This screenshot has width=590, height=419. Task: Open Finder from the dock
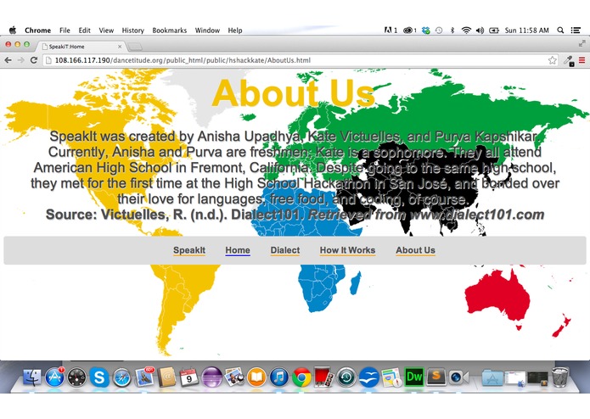tap(32, 377)
